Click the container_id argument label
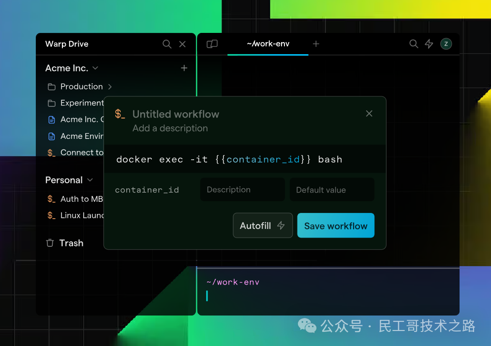491x346 pixels. (x=147, y=190)
